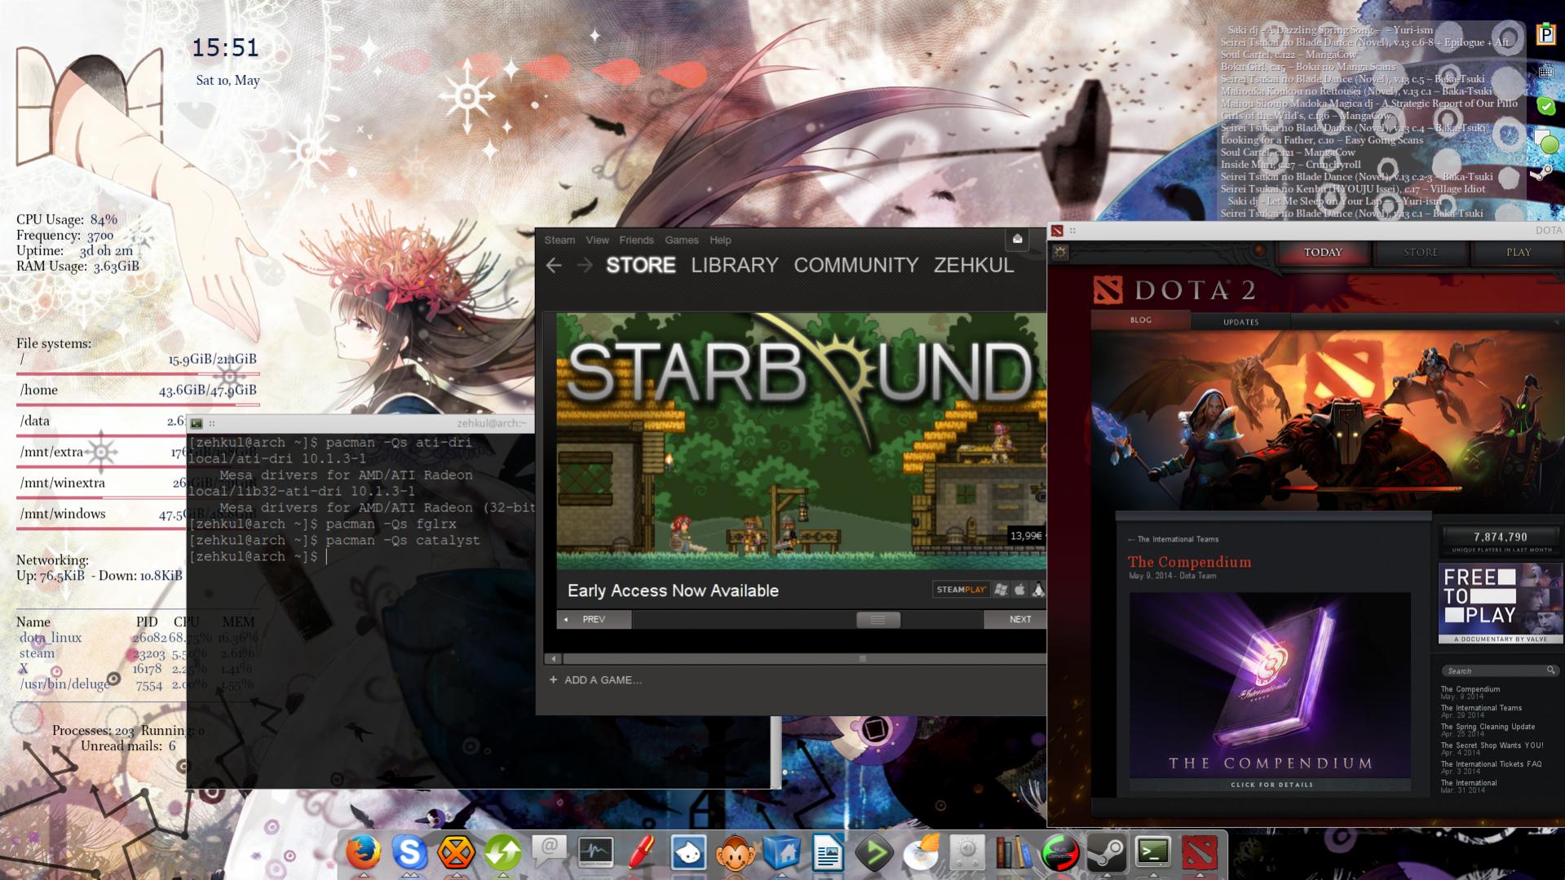The width and height of the screenshot is (1565, 880).
Task: Launch the monkey face dock application
Action: pos(735,853)
